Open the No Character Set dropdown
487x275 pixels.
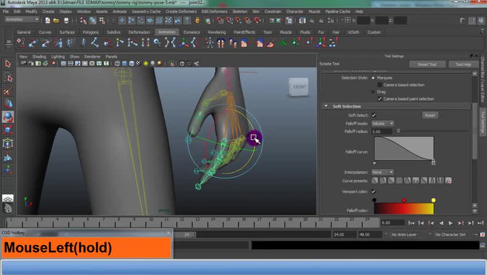tap(450, 234)
